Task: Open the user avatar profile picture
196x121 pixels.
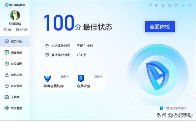Action: click(x=15, y=15)
